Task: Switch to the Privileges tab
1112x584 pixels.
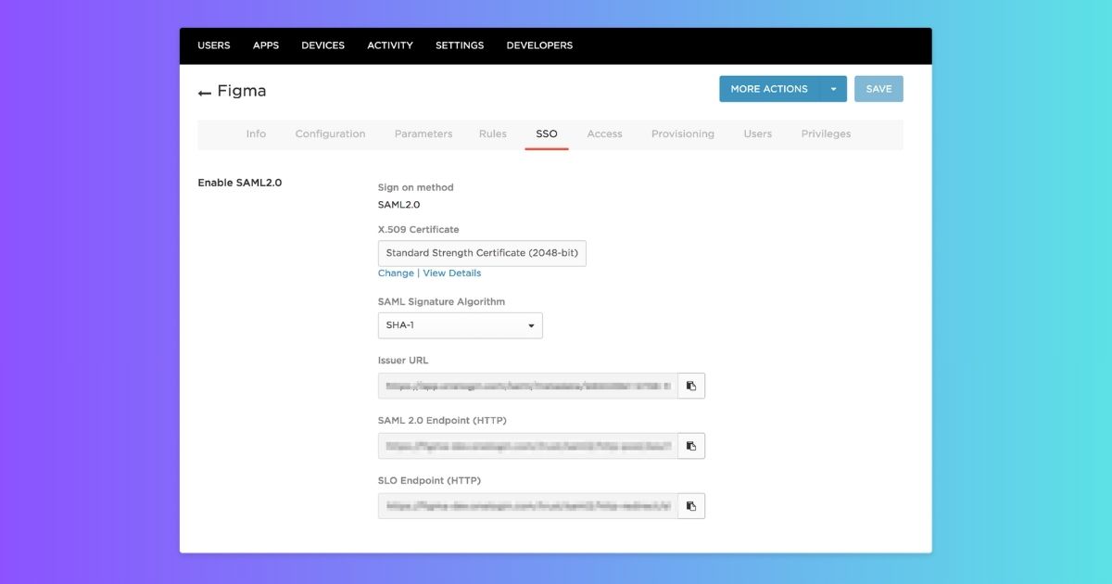Action: click(x=826, y=134)
